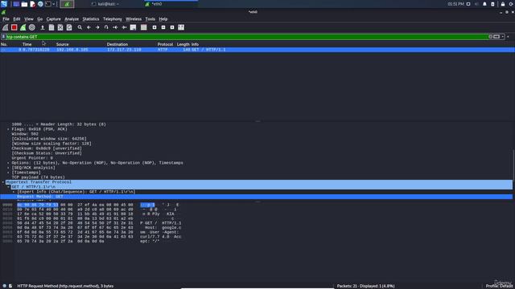Collapse the GET / HTTP/1.1 request line
This screenshot has height=289, width=515.
pyautogui.click(x=9, y=187)
